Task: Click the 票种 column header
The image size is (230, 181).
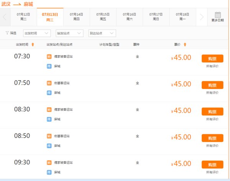Action: pyautogui.click(x=136, y=44)
